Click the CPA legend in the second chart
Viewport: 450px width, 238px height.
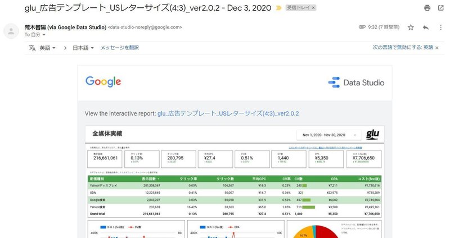click(233, 227)
